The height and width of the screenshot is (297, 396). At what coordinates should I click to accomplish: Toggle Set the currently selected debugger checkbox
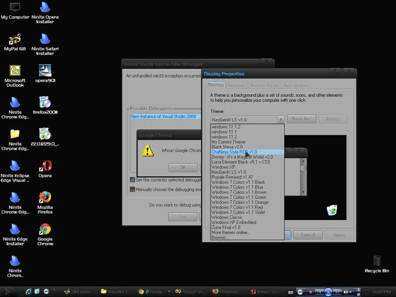132,180
